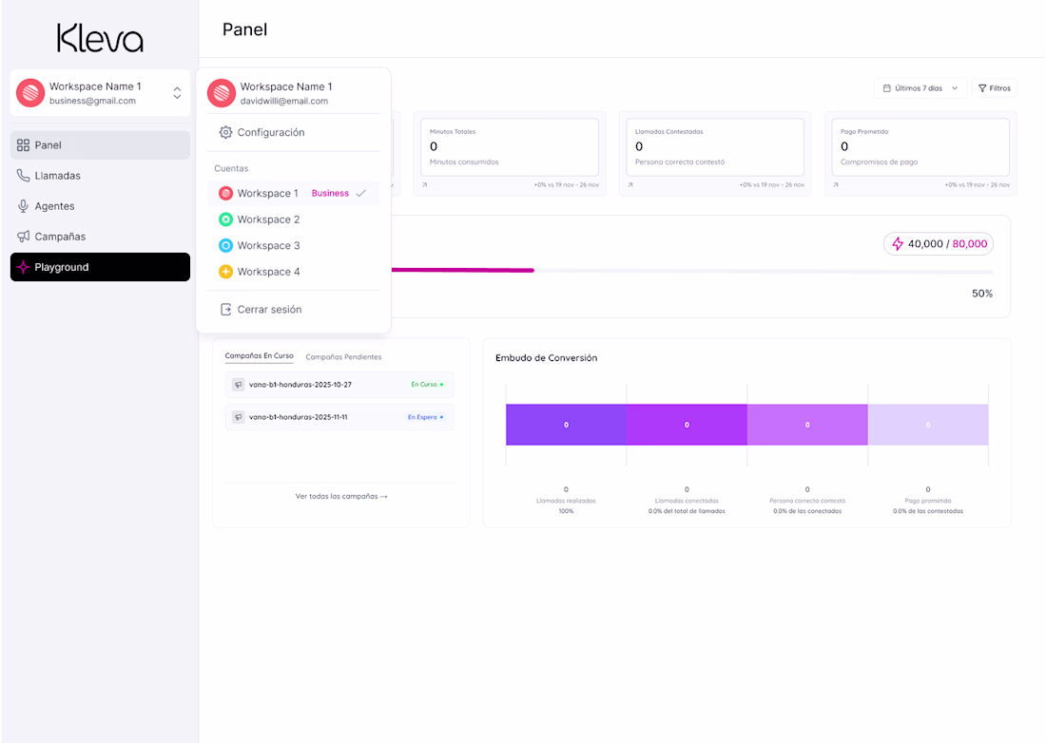Viewport: 1046px width, 743px height.
Task: Click the 40,000 / 80,000 credits badge
Action: [x=939, y=244]
